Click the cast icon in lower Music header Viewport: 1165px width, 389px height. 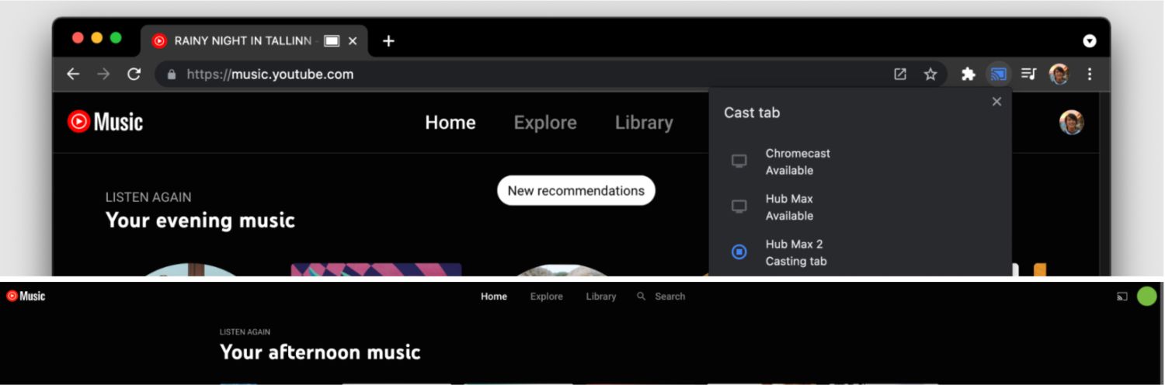(x=1122, y=297)
